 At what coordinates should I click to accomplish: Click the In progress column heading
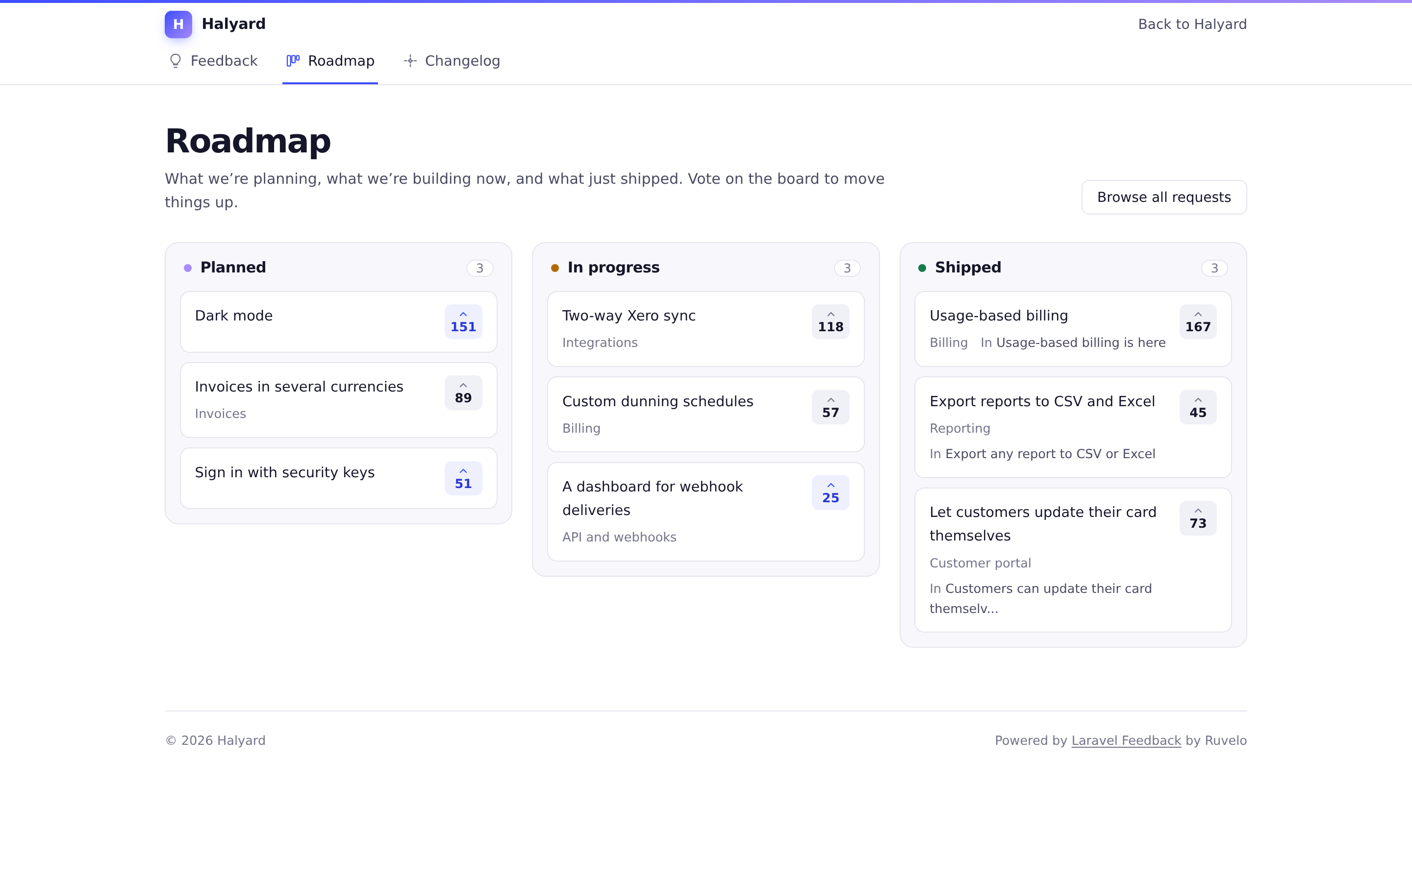point(613,267)
